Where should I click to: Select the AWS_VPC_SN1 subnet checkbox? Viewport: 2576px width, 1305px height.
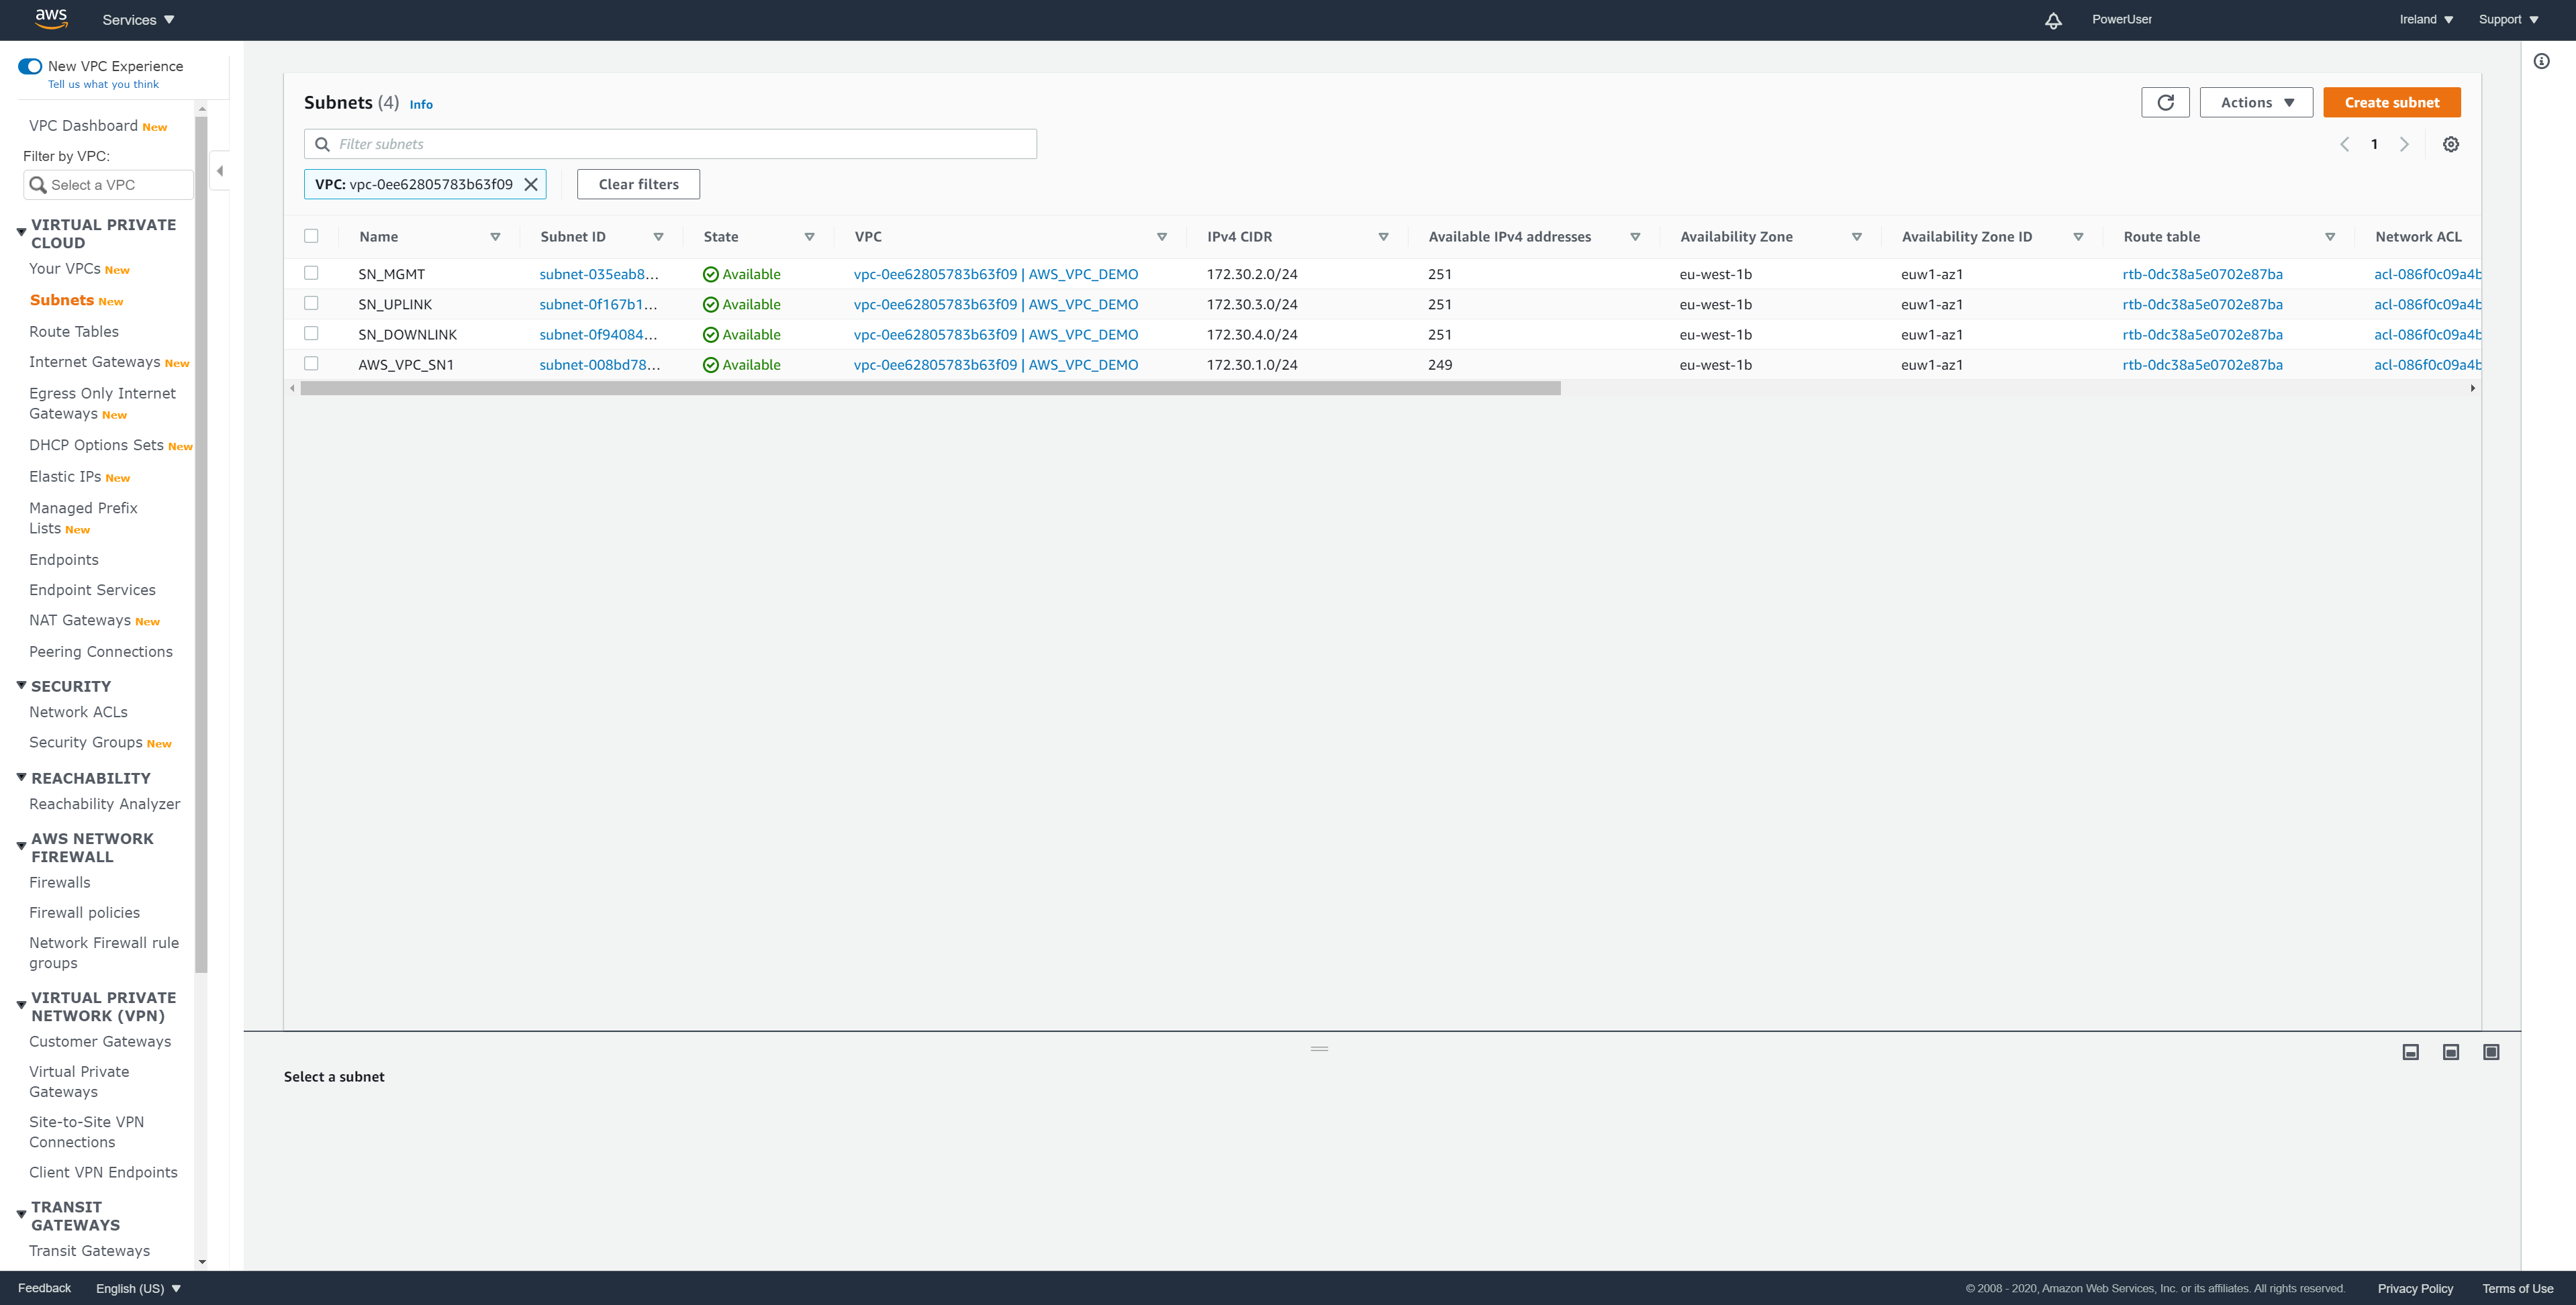[x=311, y=364]
